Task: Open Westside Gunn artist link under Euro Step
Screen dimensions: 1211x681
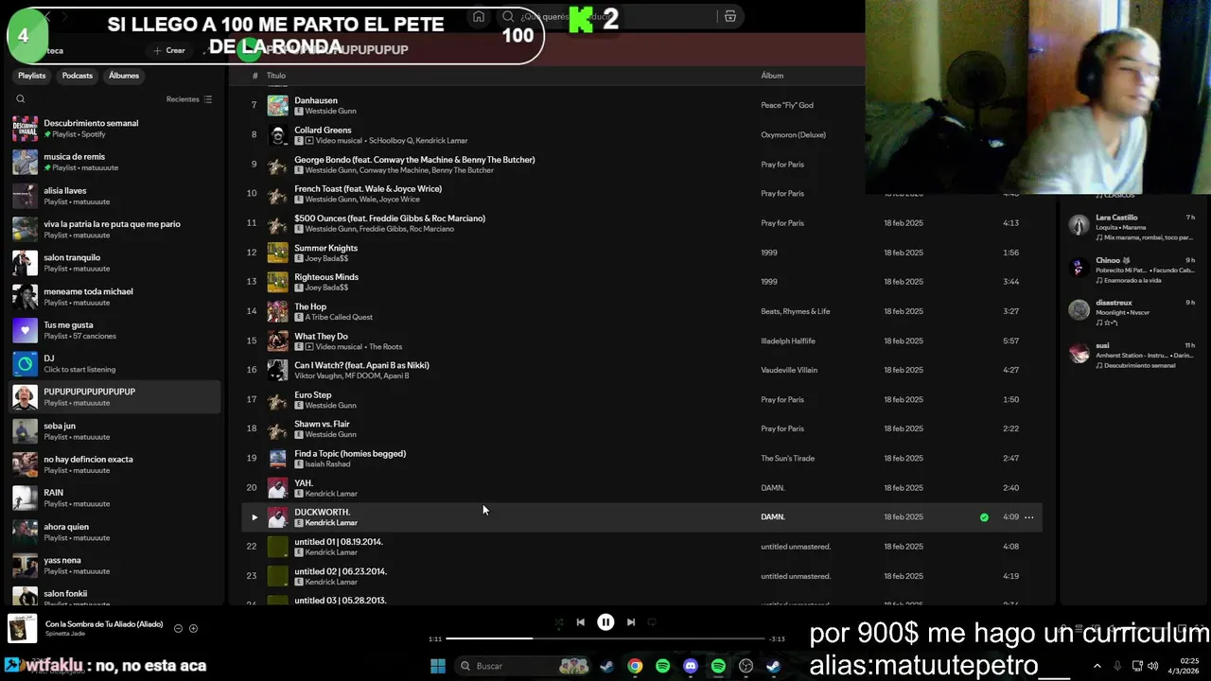Action: coord(330,406)
